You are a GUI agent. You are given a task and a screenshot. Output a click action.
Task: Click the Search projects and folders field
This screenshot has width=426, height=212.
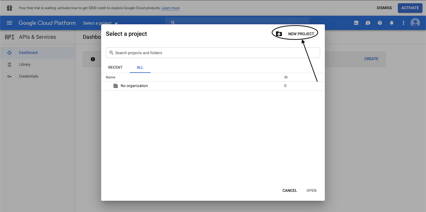(213, 53)
